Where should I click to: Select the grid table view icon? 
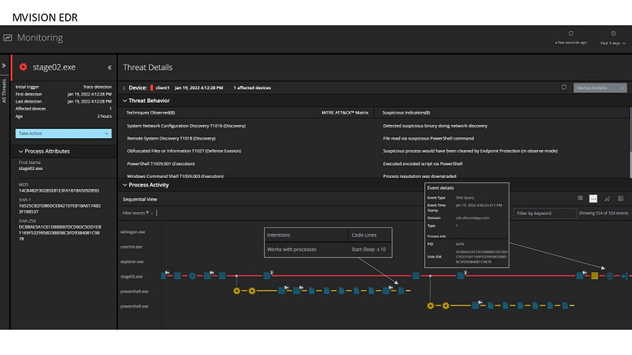click(x=621, y=198)
